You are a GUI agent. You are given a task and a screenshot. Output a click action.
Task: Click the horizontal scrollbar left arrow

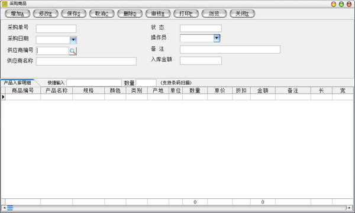pyautogui.click(x=4, y=208)
